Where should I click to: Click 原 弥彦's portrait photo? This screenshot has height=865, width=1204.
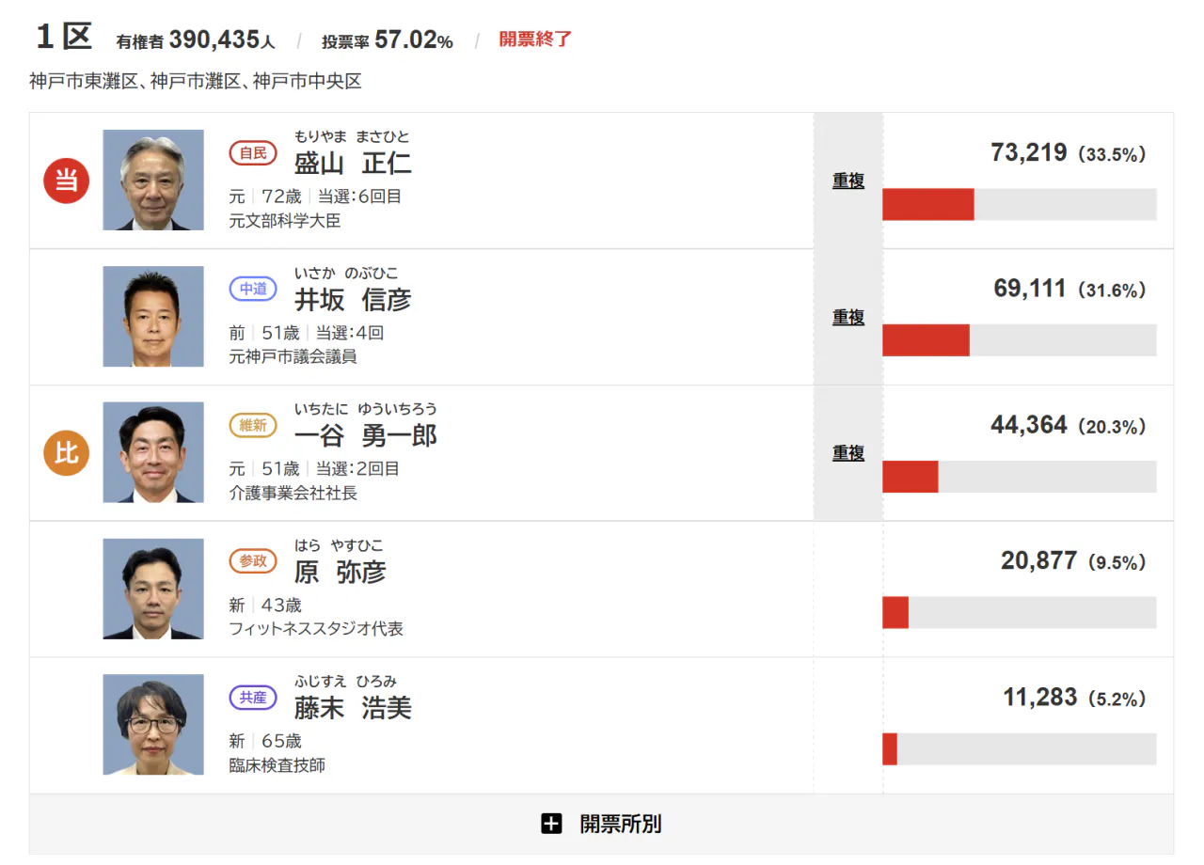pyautogui.click(x=153, y=590)
